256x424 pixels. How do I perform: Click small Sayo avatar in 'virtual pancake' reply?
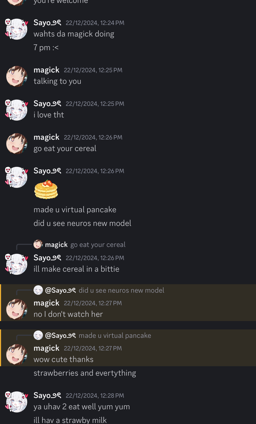38,335
